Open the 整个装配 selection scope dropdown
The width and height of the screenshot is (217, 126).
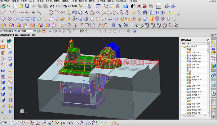(34, 31)
